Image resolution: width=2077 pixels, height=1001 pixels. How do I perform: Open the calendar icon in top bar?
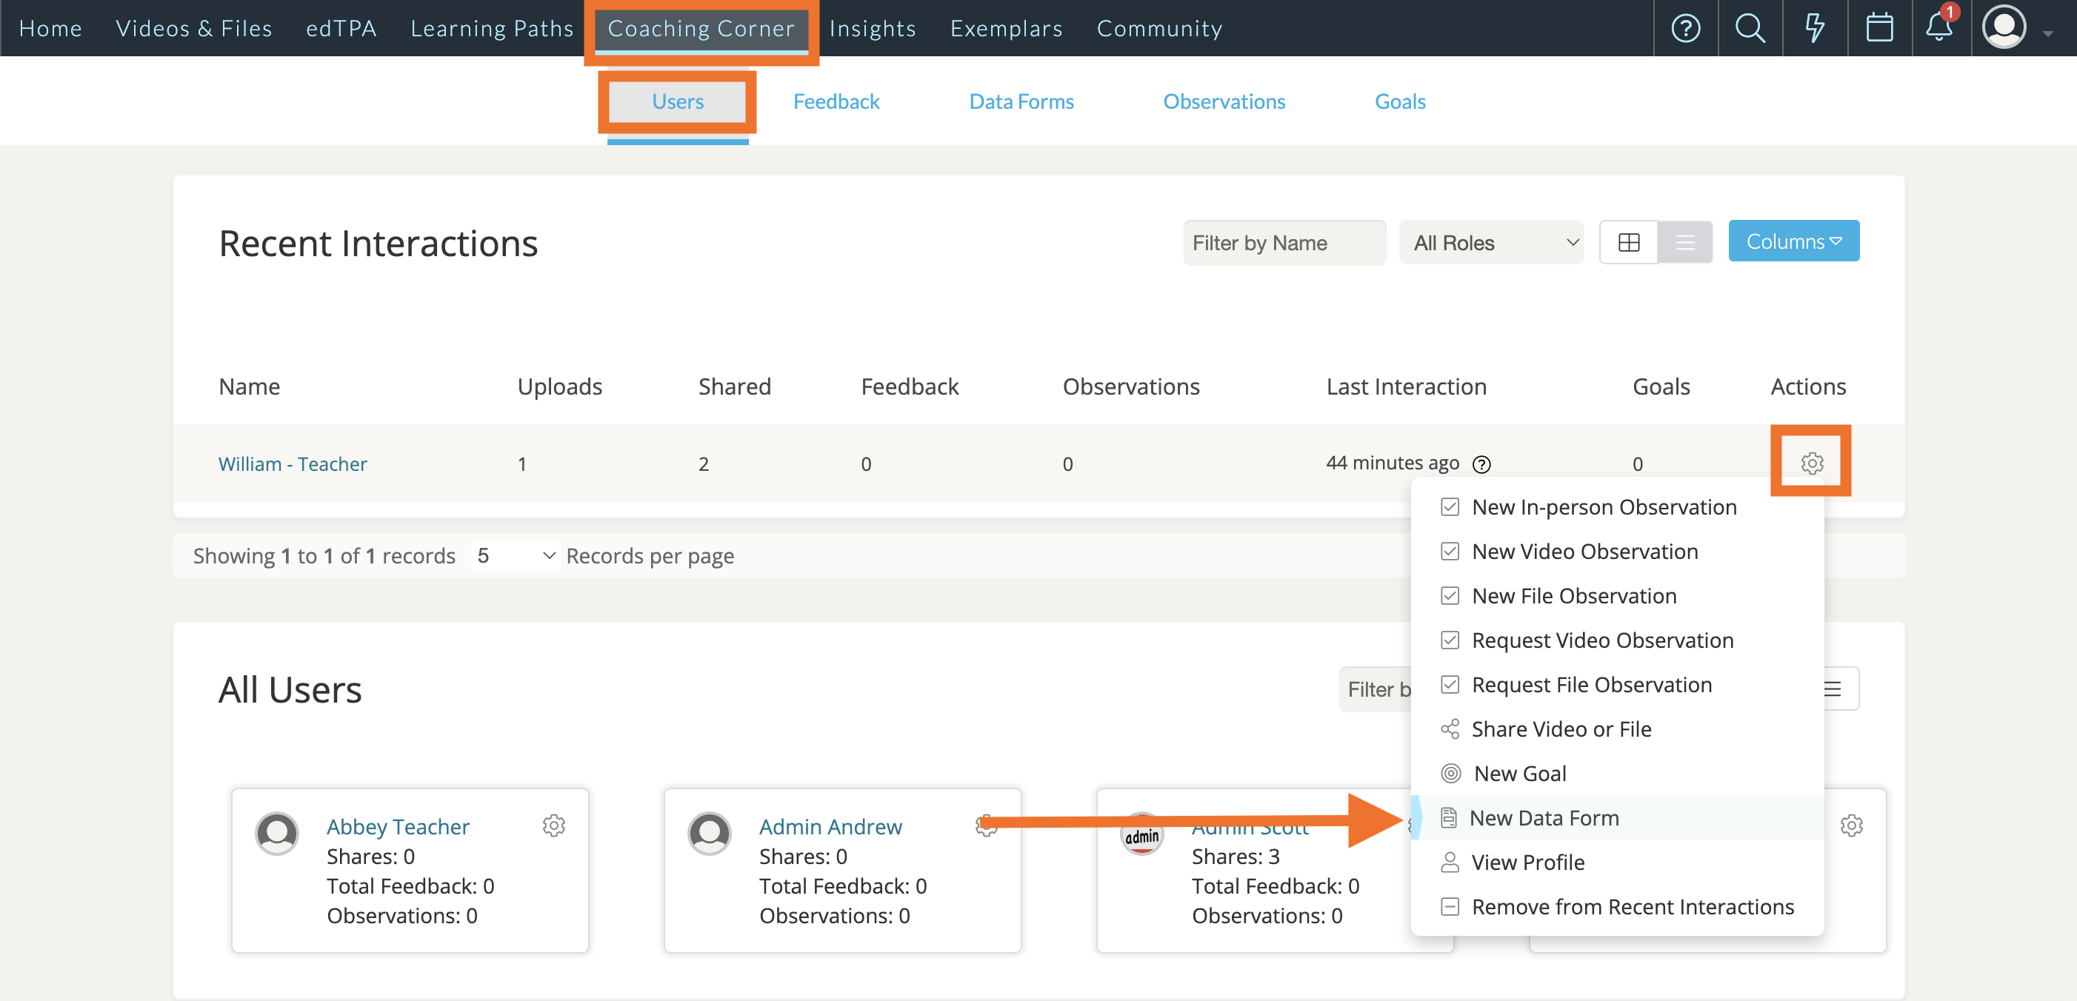pos(1879,28)
